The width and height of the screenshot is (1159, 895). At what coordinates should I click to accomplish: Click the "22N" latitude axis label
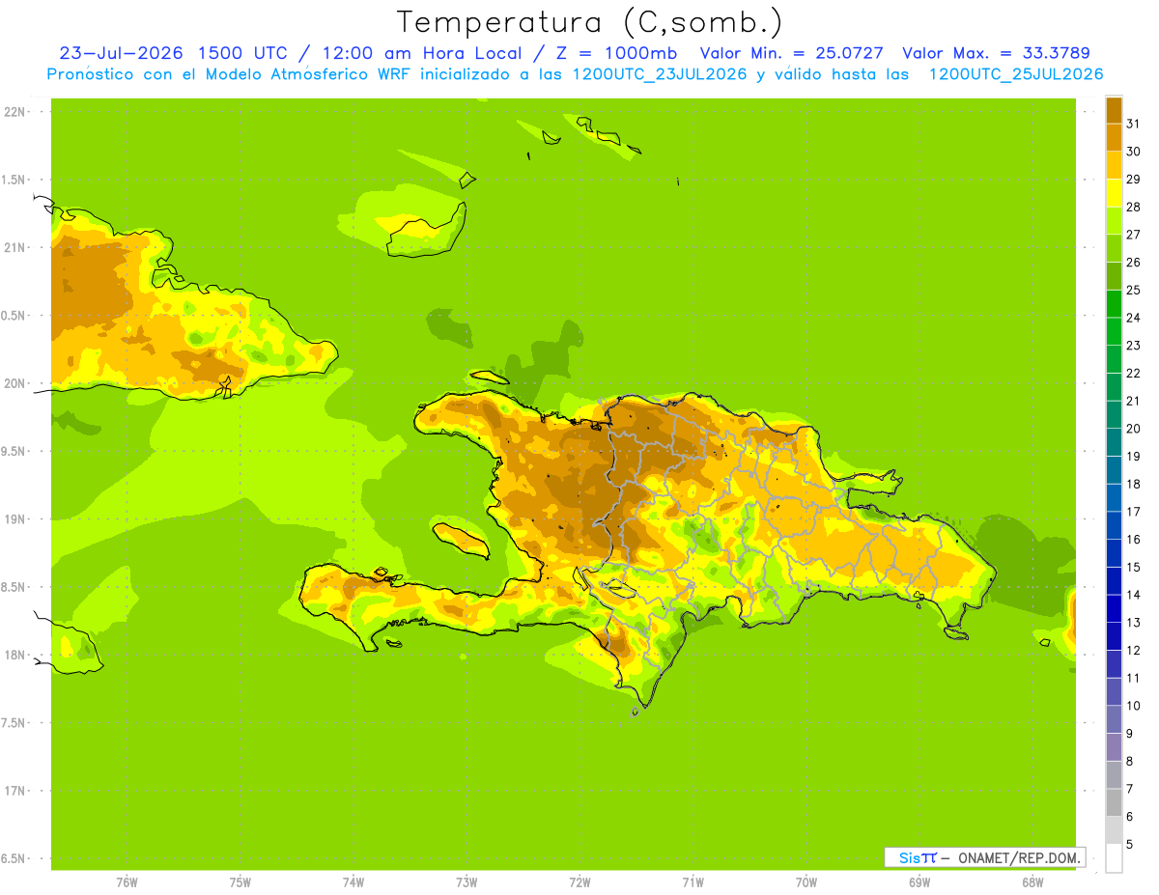click(14, 112)
